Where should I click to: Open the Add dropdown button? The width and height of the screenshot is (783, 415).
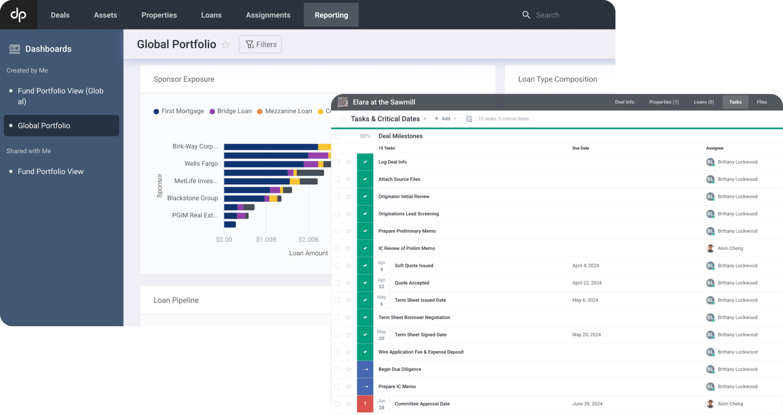pyautogui.click(x=445, y=118)
